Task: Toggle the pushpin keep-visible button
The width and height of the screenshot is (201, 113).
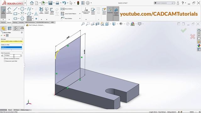Action: coord(7,35)
